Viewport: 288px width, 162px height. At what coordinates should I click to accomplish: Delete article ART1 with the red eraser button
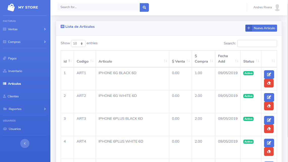pos(269,83)
